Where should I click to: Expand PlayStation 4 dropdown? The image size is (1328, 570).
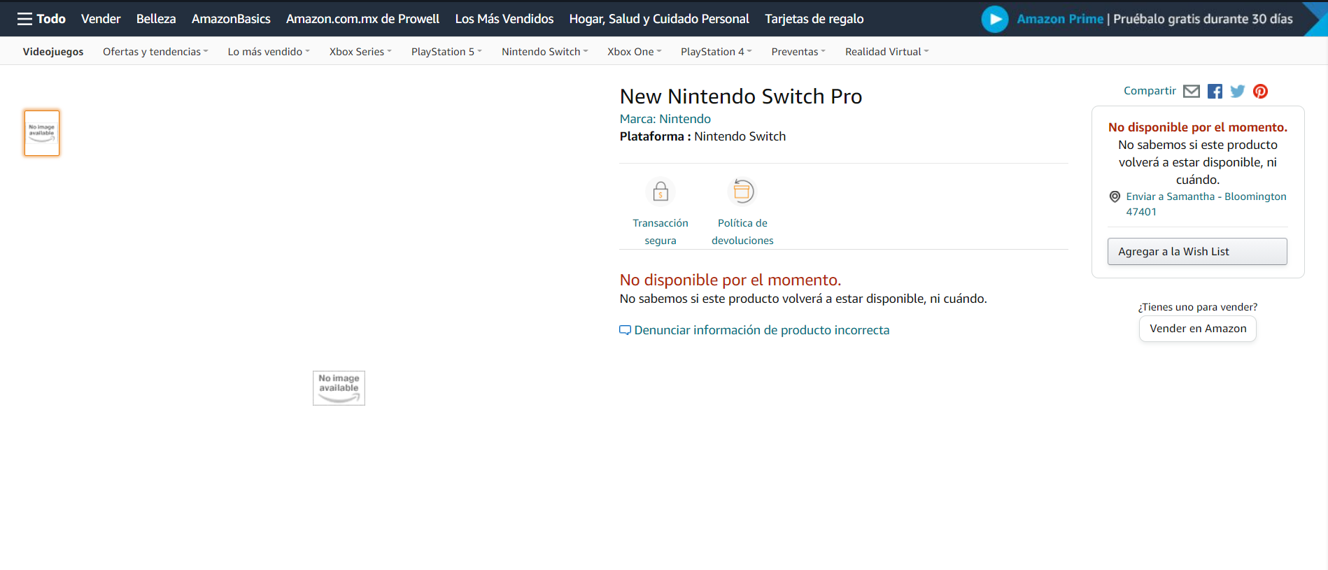716,52
